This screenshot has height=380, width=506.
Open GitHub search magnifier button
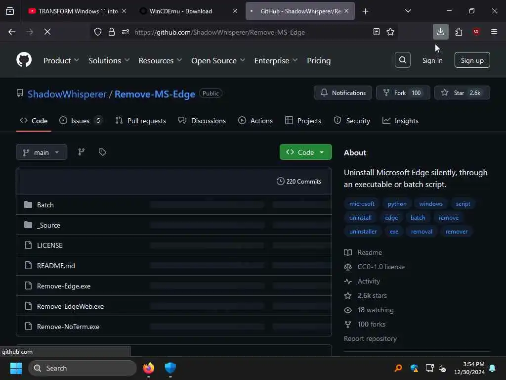click(402, 60)
